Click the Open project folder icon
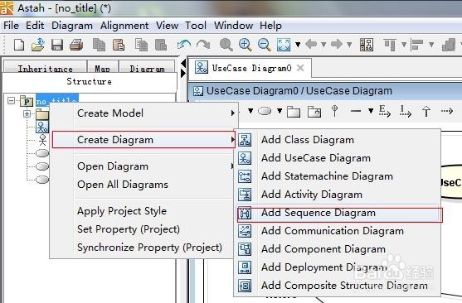The height and width of the screenshot is (303, 462). 38,45
